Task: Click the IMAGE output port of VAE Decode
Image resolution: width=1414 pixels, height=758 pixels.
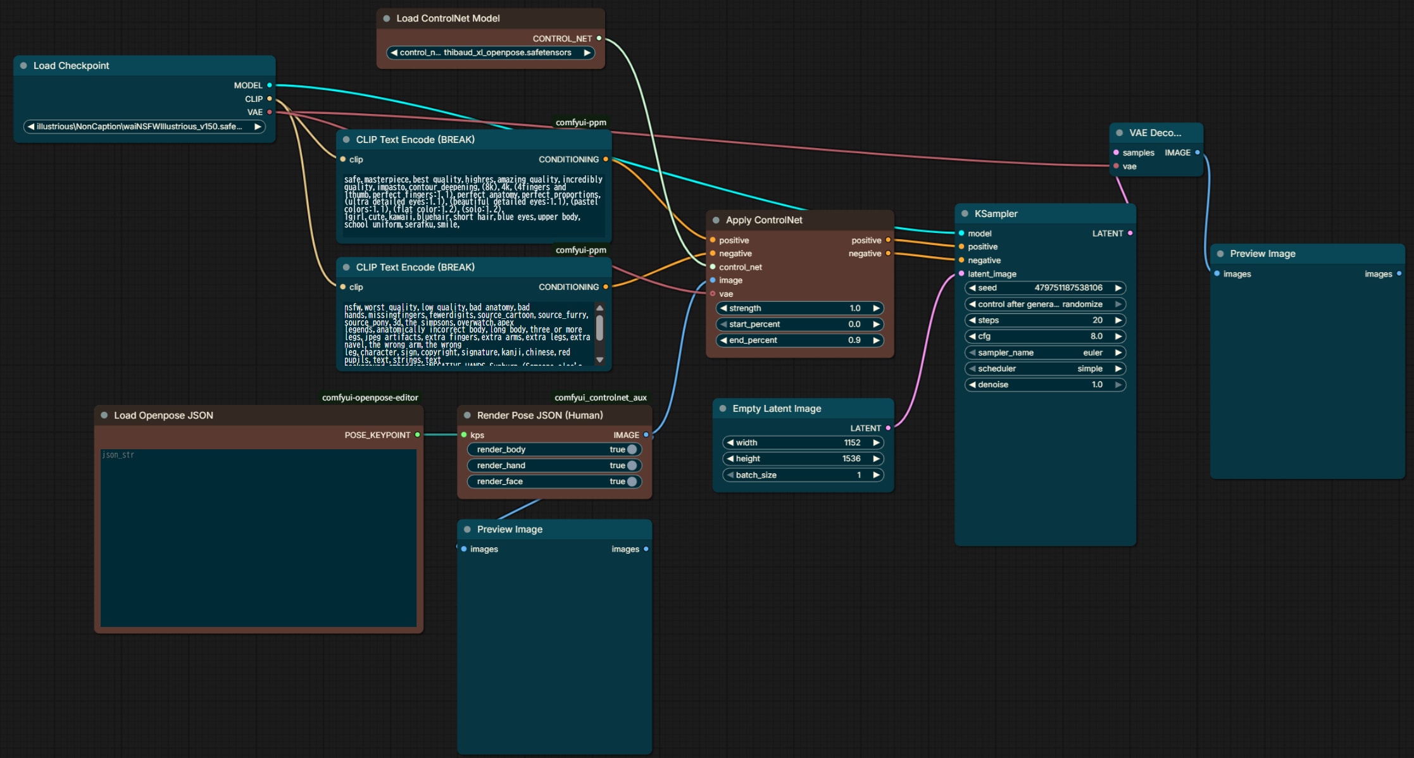Action: 1197,152
